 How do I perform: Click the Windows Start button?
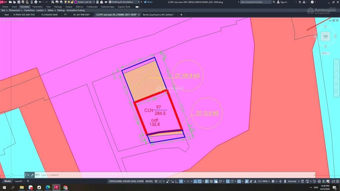click(4, 187)
